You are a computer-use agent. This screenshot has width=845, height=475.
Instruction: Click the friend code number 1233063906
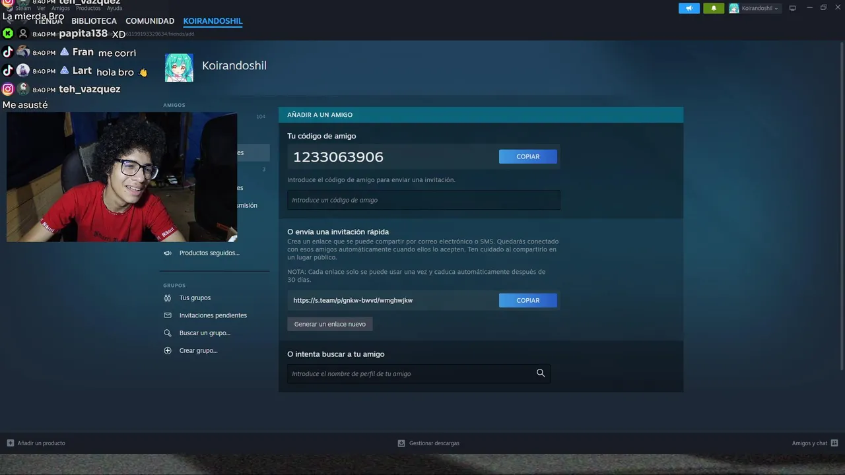(338, 157)
